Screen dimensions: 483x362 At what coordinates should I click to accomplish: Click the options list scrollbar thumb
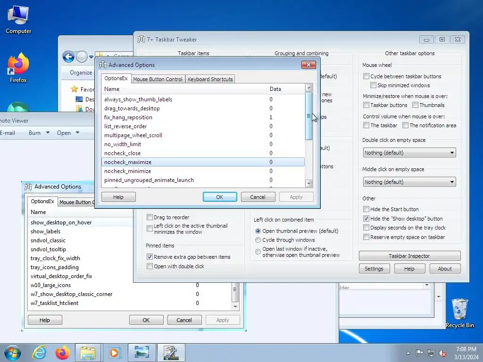(x=308, y=116)
